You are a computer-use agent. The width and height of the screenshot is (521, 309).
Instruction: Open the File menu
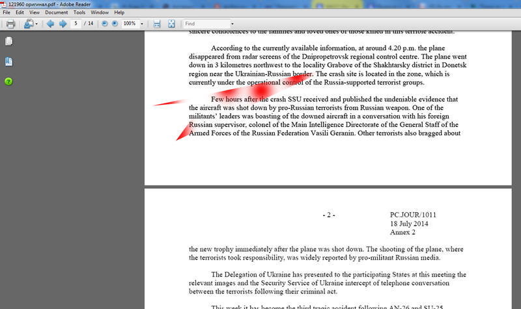tap(7, 12)
